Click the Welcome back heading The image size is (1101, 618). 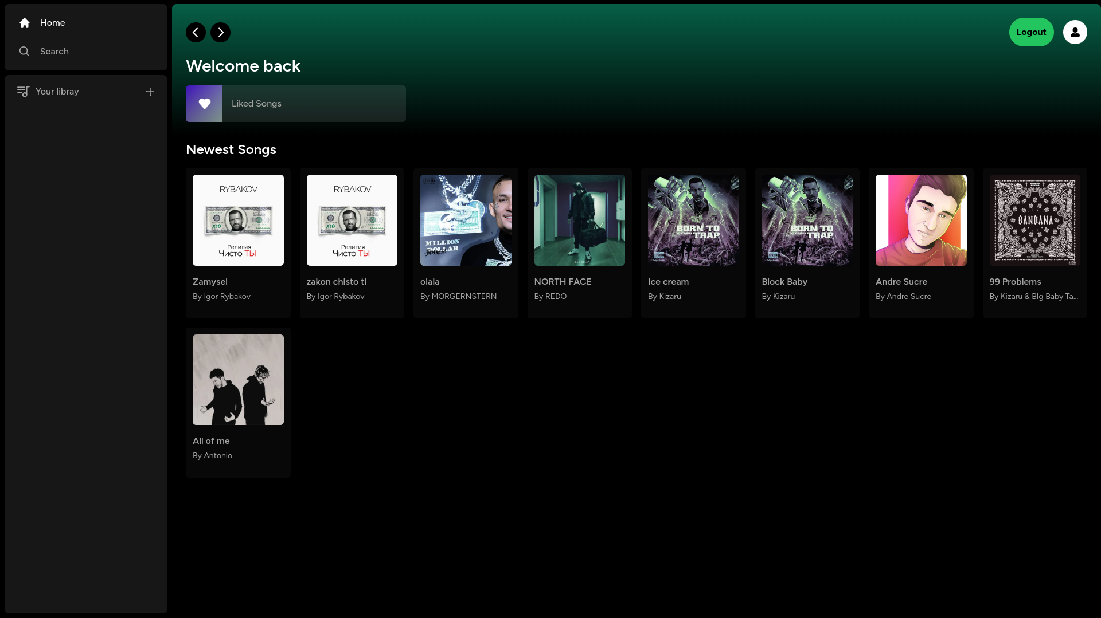(x=243, y=66)
